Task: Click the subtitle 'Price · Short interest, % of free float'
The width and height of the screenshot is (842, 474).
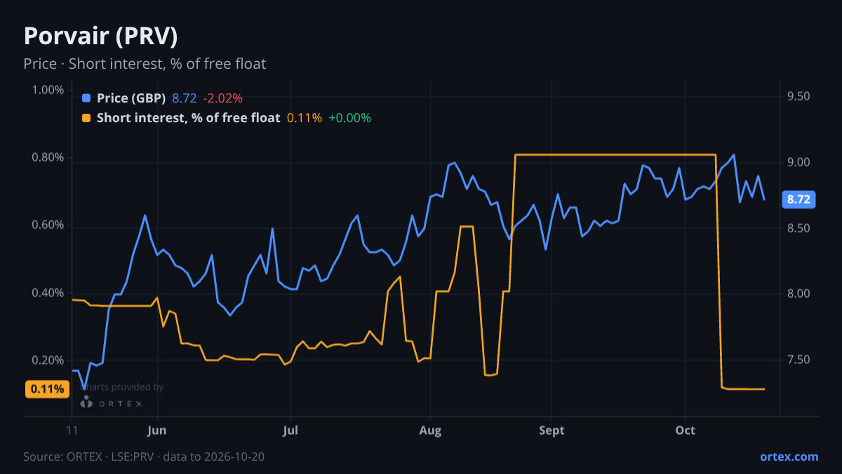Action: click(x=145, y=64)
